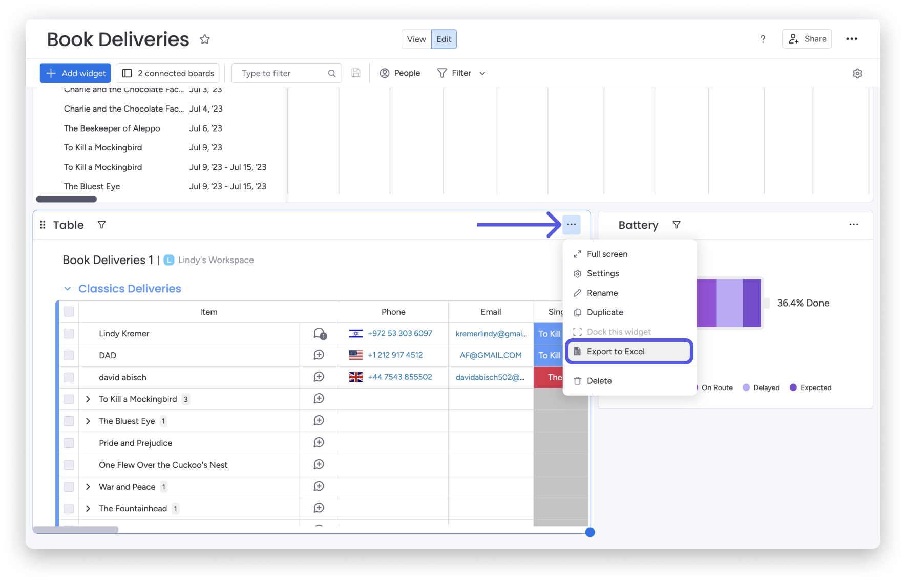Screen dimensions: 906x582
Task: Open the help question mark icon
Action: pos(763,39)
